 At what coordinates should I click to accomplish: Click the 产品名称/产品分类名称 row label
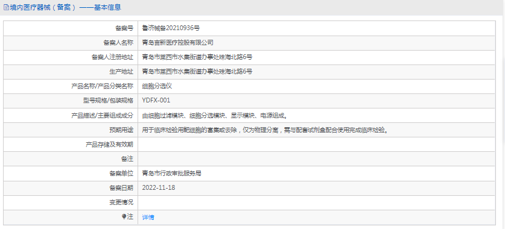pos(102,86)
